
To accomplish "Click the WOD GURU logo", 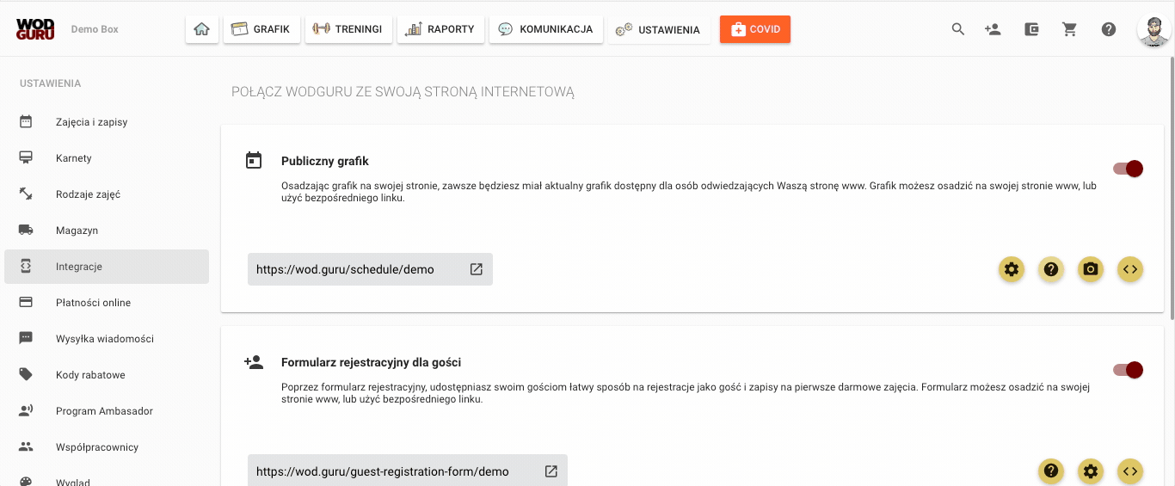I will [x=35, y=29].
